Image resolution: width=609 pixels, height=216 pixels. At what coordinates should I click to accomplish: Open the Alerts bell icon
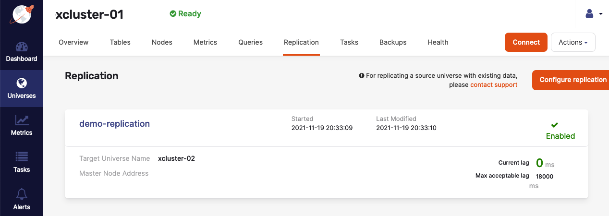[22, 194]
